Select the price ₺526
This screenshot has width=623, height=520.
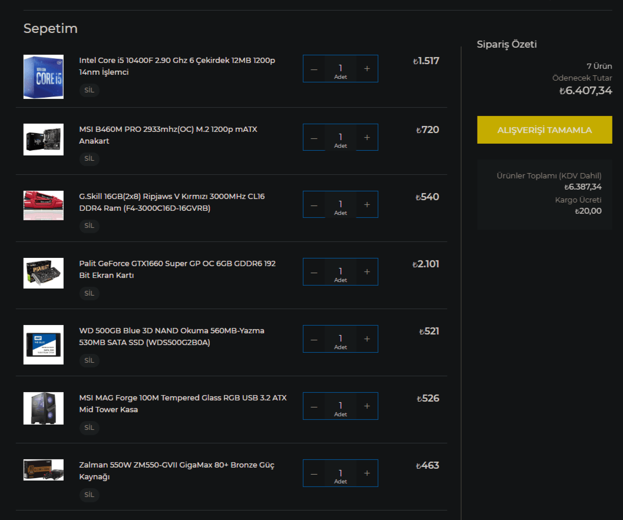point(428,398)
